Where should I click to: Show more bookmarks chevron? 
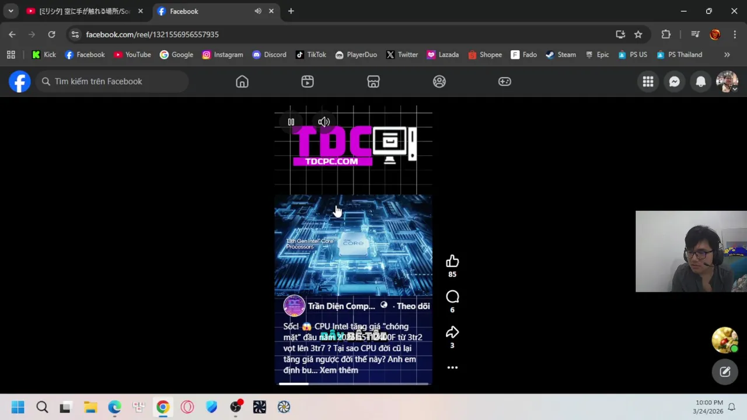pos(727,55)
